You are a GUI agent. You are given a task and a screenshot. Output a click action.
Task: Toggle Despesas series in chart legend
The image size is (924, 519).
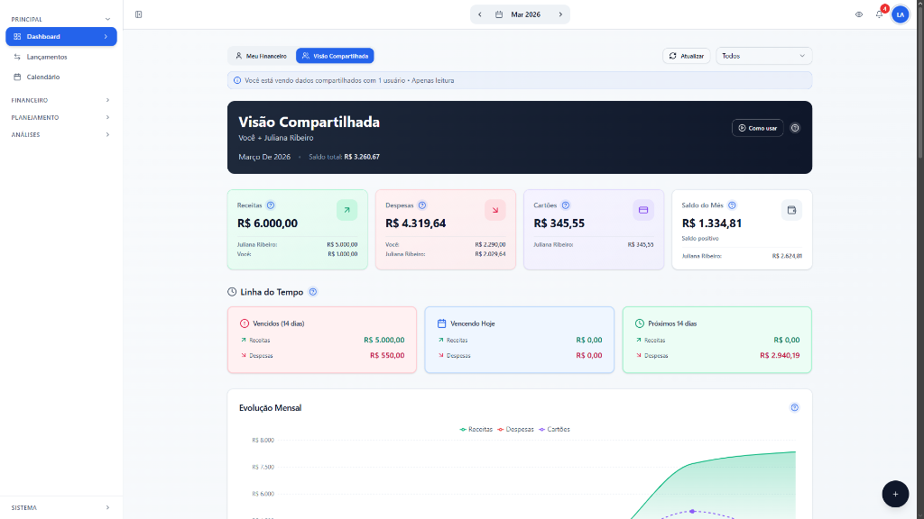515,430
